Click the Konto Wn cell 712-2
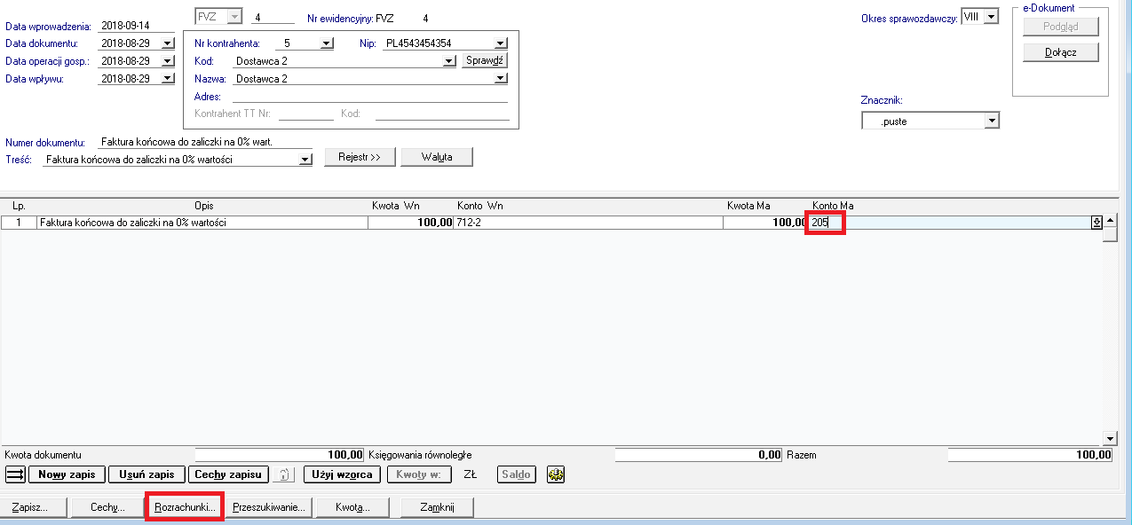The image size is (1132, 525). 588,223
